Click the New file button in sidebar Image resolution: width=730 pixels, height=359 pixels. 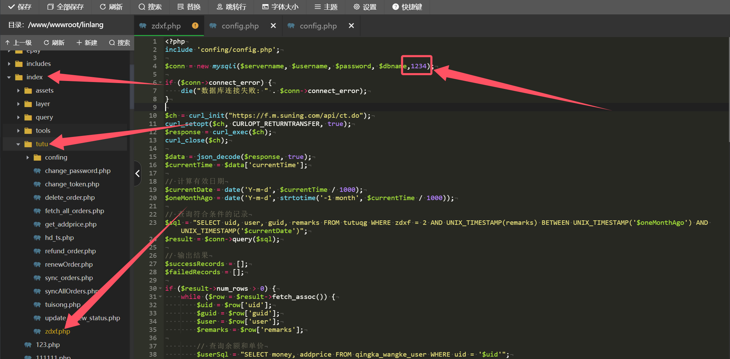(x=87, y=43)
